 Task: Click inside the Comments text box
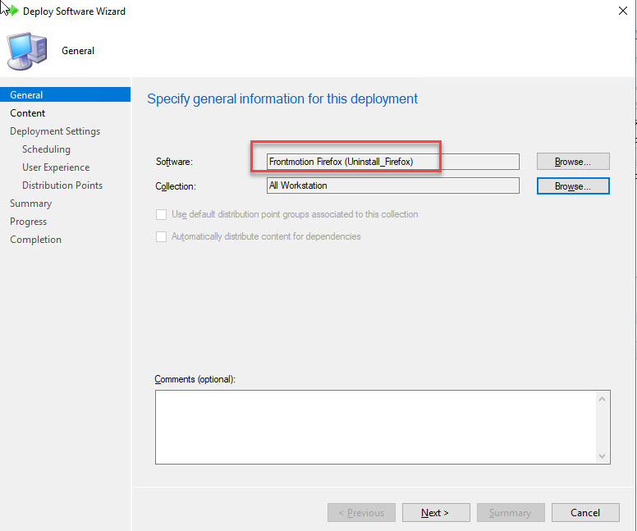tap(373, 427)
